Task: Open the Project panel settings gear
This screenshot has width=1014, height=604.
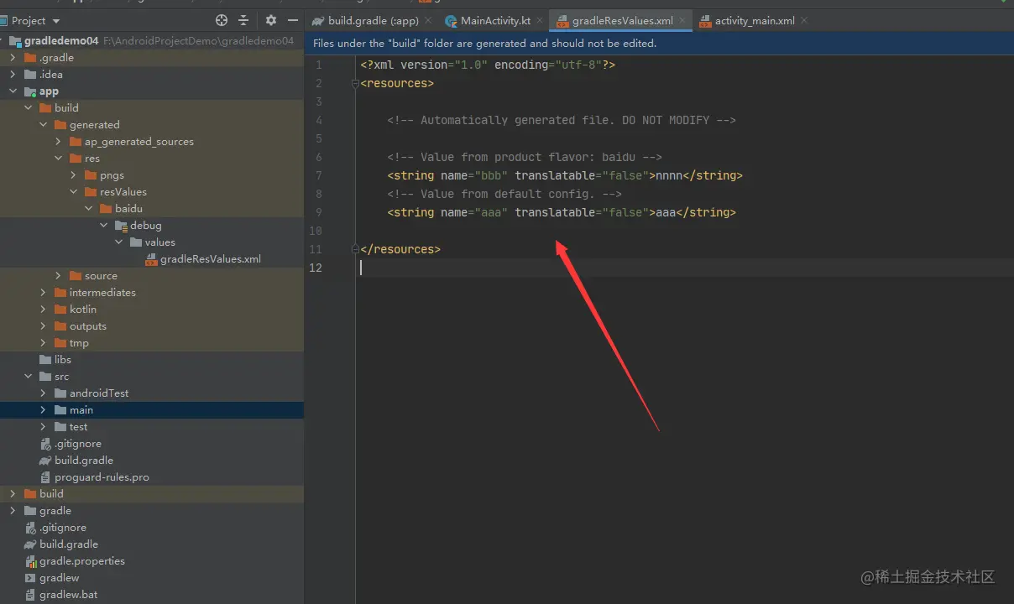Action: tap(270, 20)
